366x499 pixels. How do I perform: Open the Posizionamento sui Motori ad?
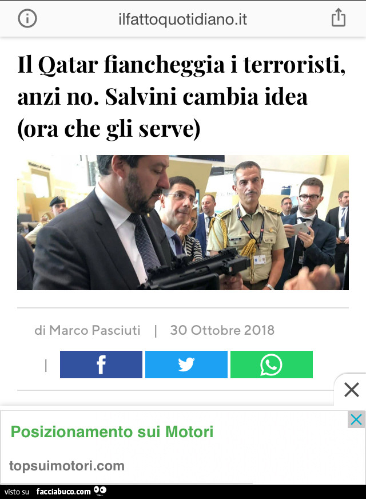point(112,432)
